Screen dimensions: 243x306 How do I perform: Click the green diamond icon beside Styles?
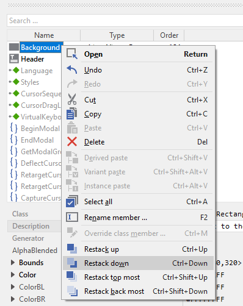pos(16,82)
